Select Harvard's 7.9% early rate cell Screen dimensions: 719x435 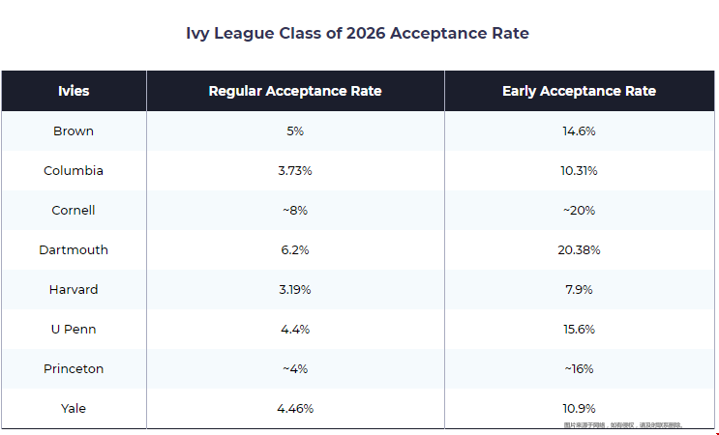[x=579, y=289]
